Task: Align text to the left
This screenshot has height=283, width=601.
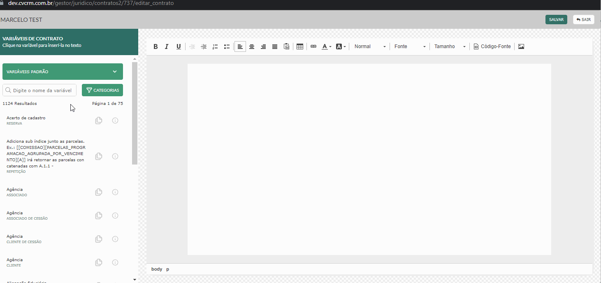Action: pyautogui.click(x=240, y=46)
